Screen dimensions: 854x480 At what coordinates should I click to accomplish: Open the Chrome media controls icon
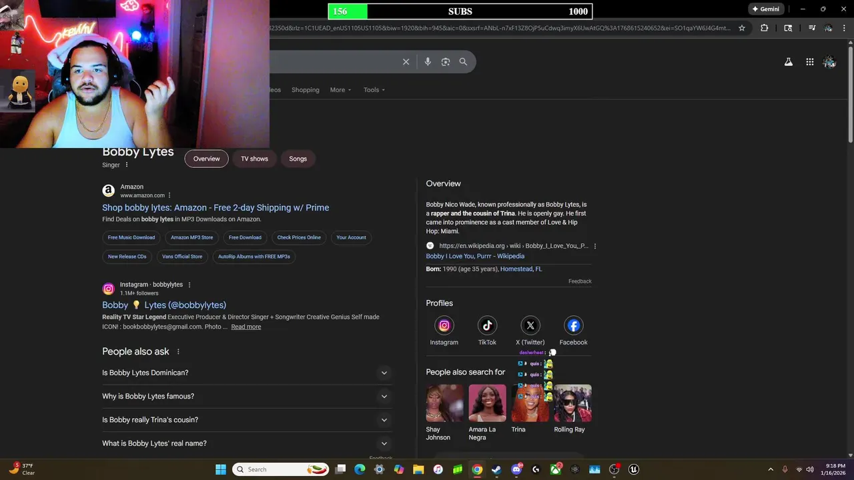812,28
